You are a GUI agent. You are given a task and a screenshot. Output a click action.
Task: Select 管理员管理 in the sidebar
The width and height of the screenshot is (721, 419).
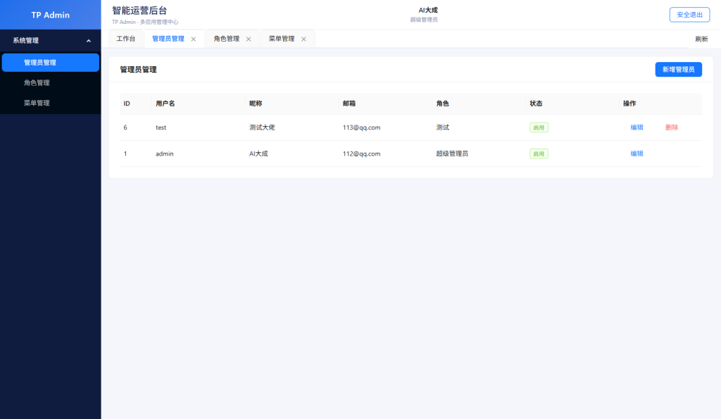[x=40, y=63]
